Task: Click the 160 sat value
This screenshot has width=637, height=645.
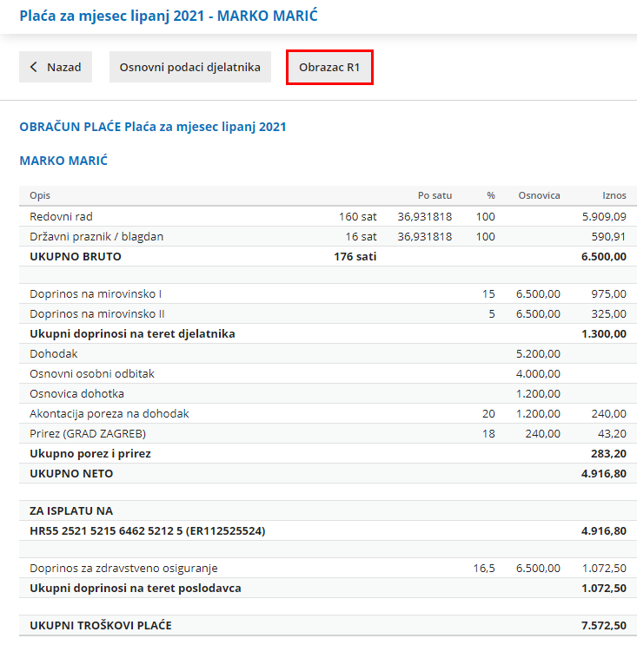Action: (x=357, y=216)
